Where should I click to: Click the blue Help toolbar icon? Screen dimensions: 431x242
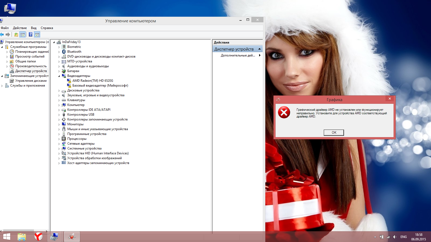click(x=30, y=34)
